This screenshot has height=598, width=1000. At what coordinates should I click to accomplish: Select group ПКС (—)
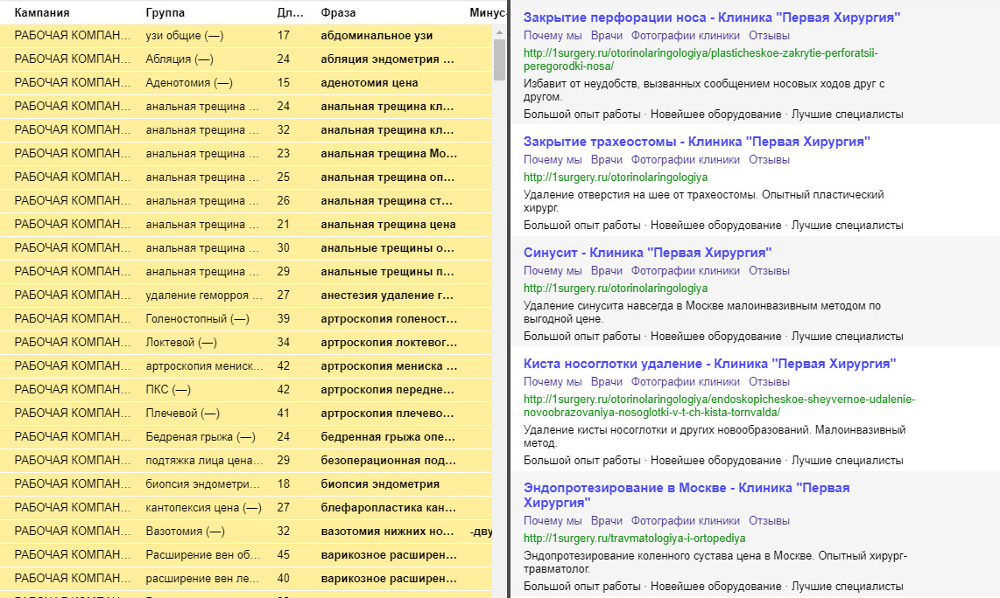[x=168, y=389]
